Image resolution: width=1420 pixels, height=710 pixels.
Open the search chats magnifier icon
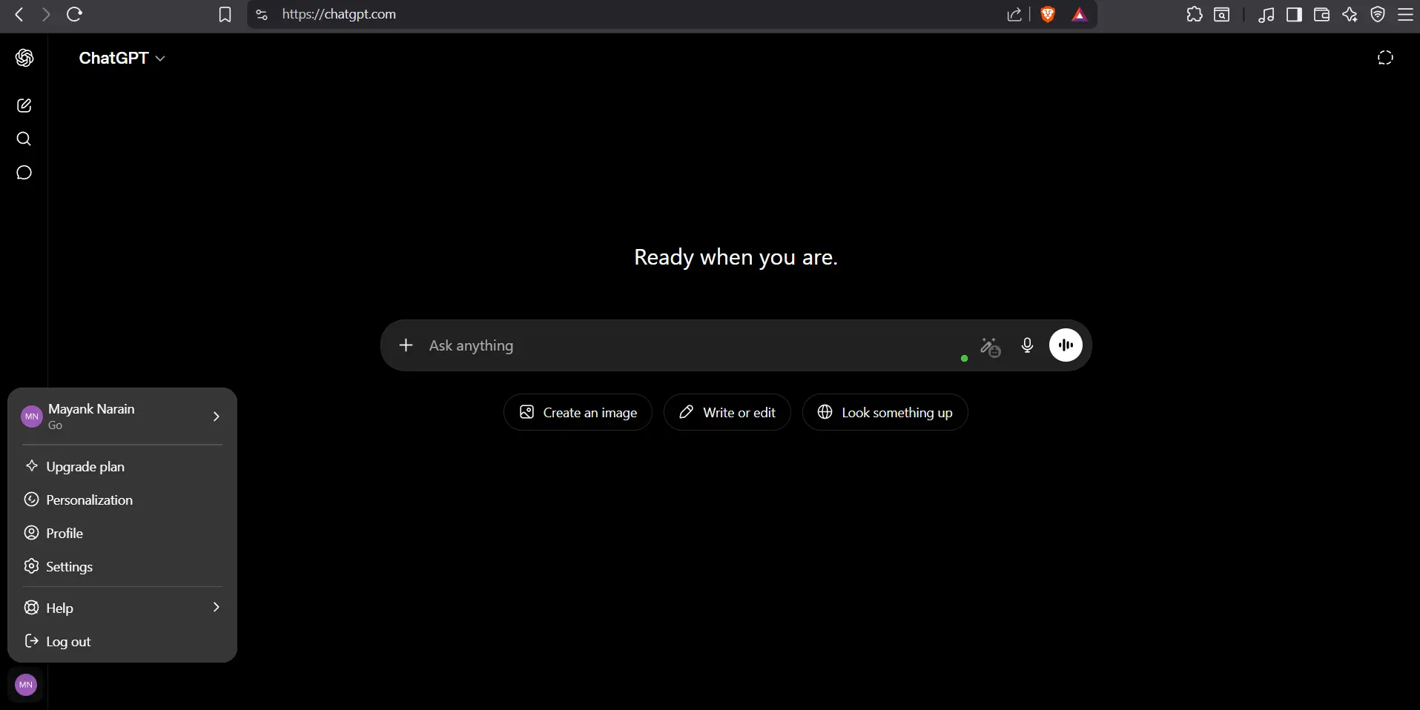pyautogui.click(x=24, y=139)
